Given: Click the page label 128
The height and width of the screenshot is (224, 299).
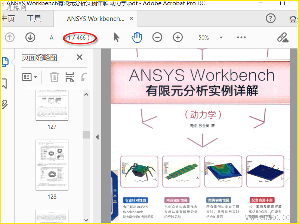Looking at the screenshot, I should coord(52,197).
